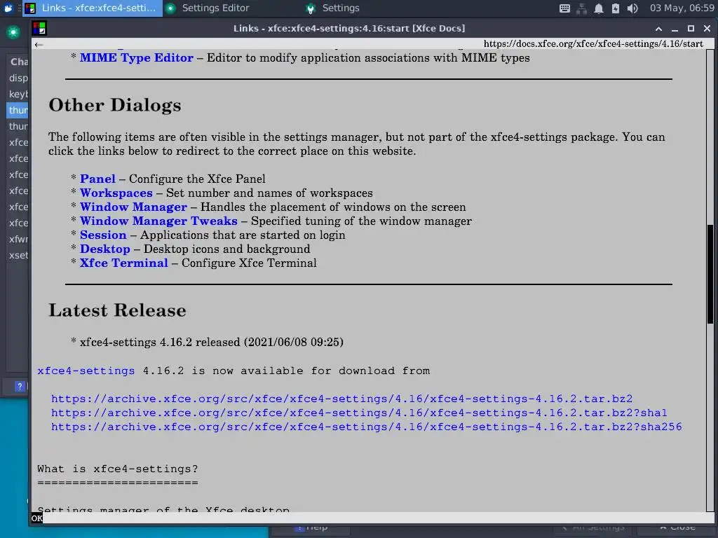Click the Links browser back arrow

[39, 44]
